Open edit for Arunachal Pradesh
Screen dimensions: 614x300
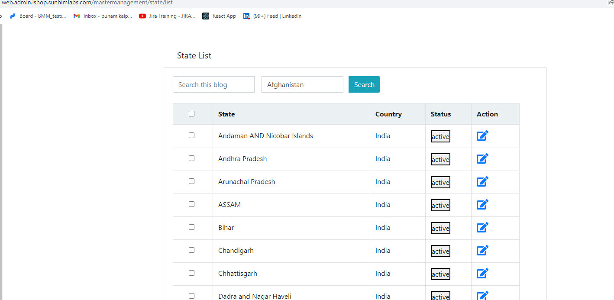pos(483,181)
